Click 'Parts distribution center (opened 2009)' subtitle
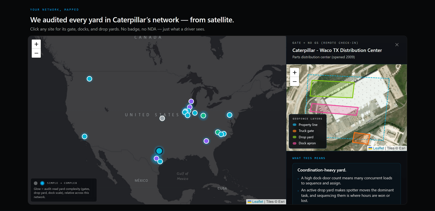 tap(324, 57)
